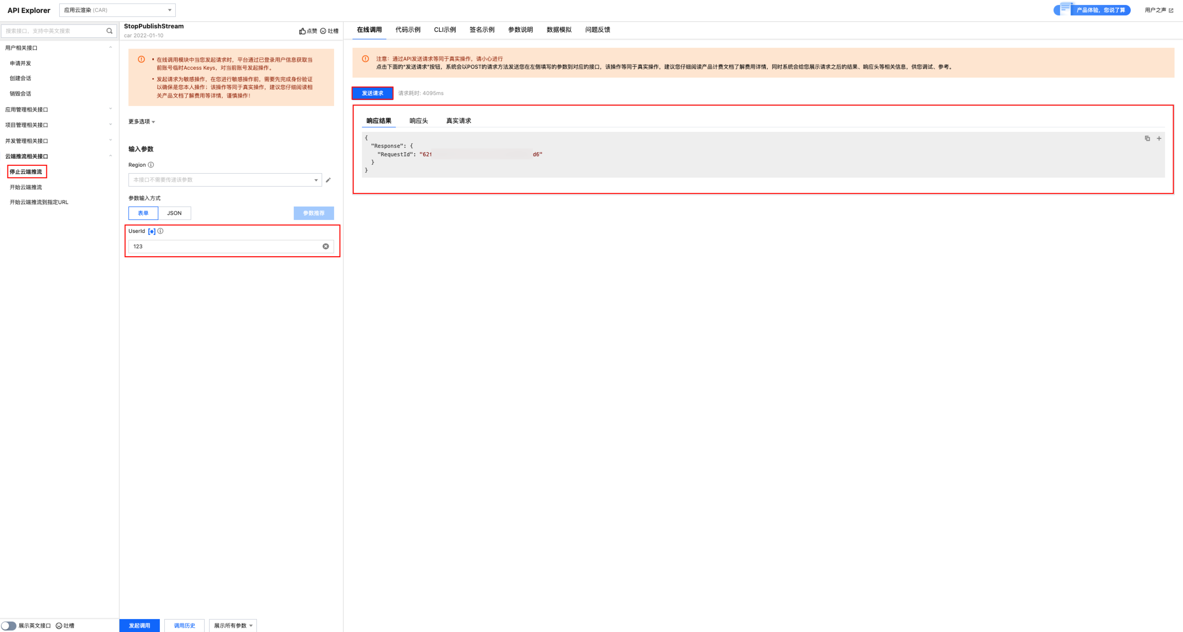
Task: Click the thumbs-up 点赞 icon
Action: click(302, 31)
